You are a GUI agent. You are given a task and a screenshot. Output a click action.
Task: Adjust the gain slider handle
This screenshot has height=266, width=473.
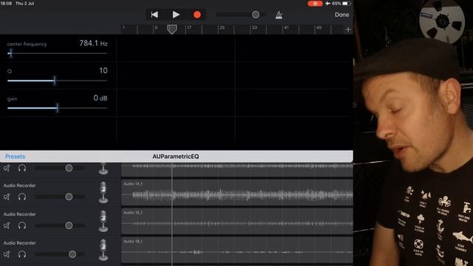[58, 108]
